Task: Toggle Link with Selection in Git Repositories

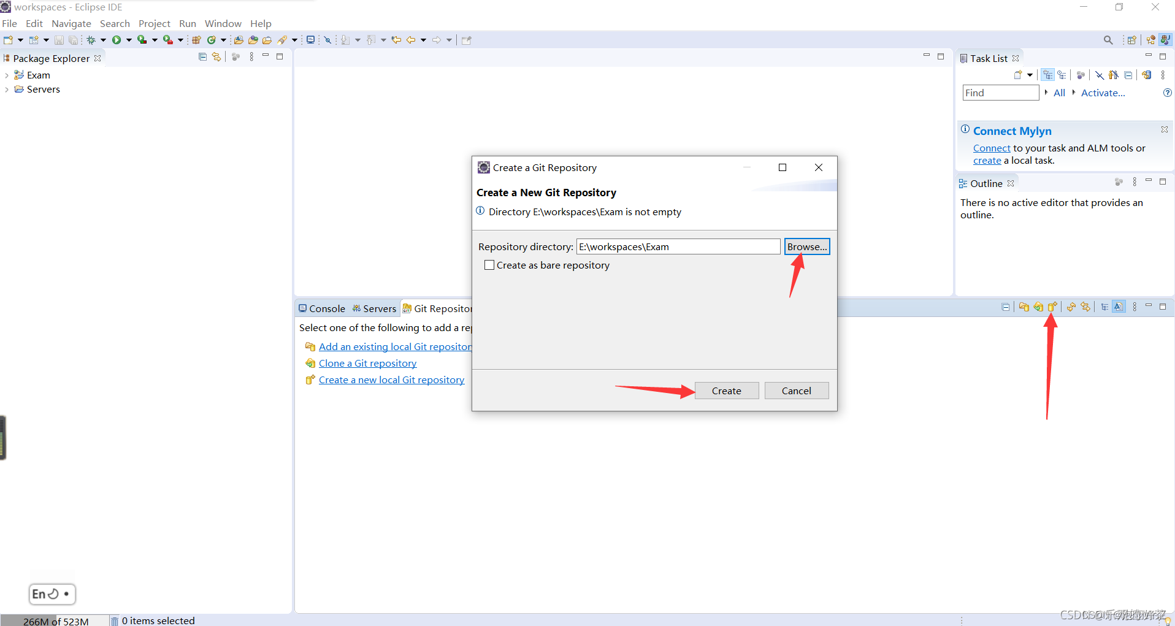Action: pyautogui.click(x=1086, y=307)
